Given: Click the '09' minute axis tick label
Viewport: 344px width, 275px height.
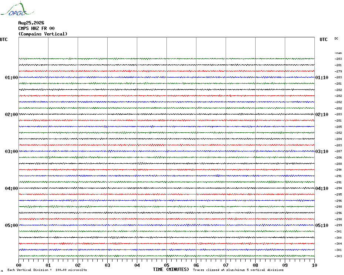Looking at the screenshot, I should [285, 265].
